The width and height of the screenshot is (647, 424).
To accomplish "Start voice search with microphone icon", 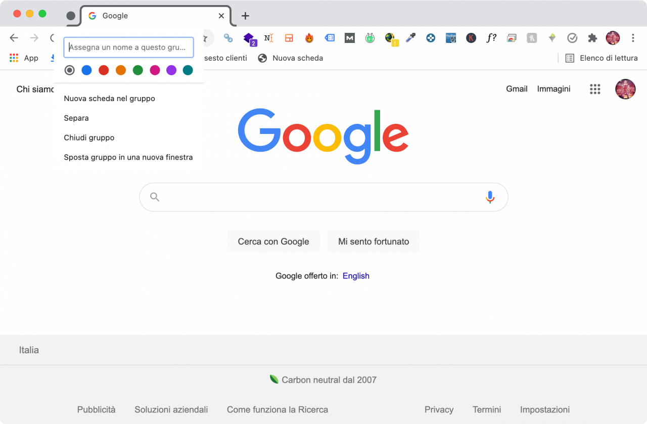I will (490, 197).
